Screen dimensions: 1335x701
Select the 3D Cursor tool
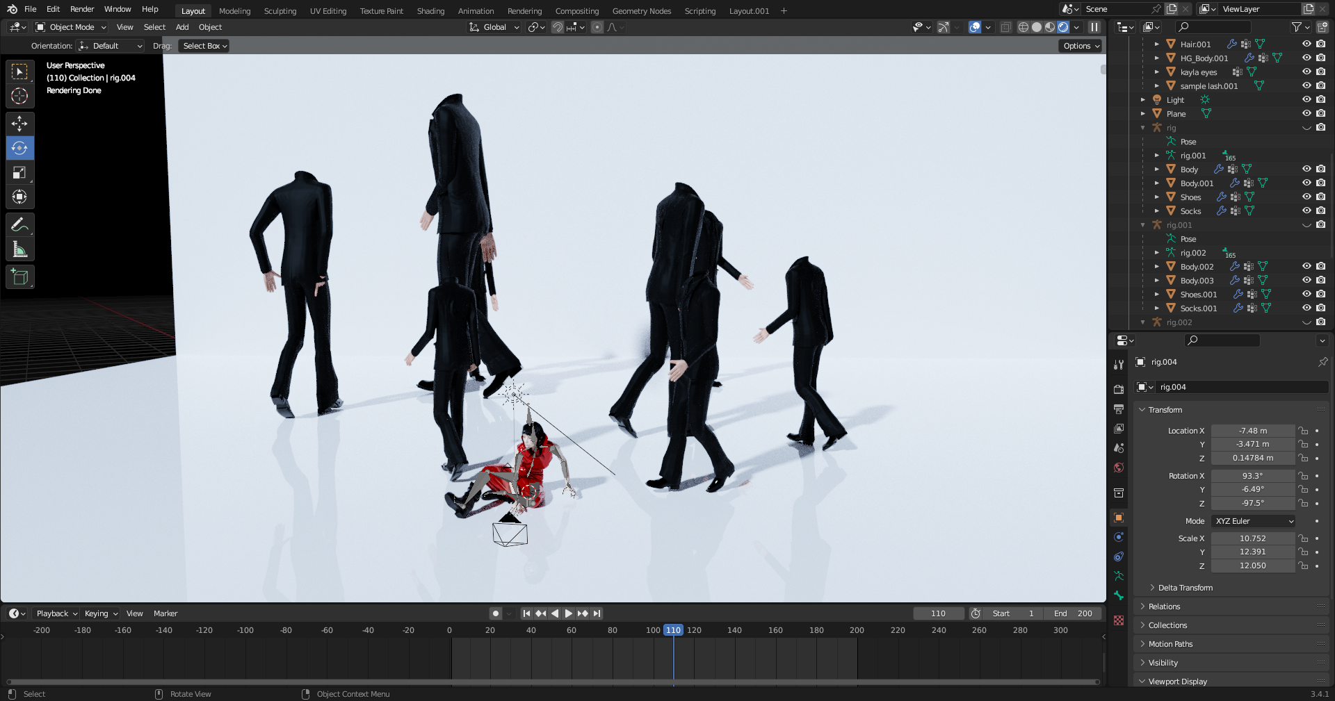pos(19,96)
